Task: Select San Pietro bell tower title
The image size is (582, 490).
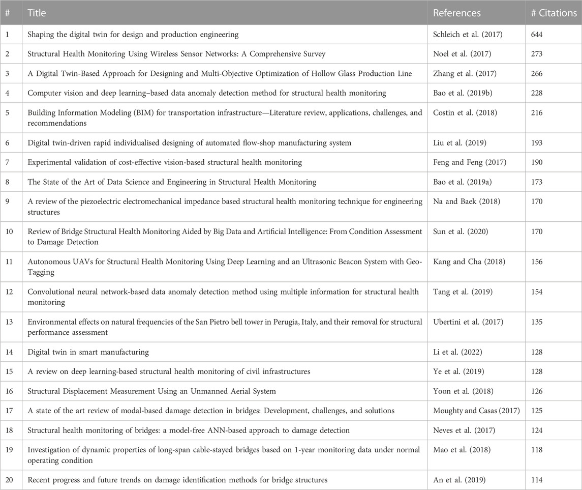Action: pyautogui.click(x=225, y=327)
